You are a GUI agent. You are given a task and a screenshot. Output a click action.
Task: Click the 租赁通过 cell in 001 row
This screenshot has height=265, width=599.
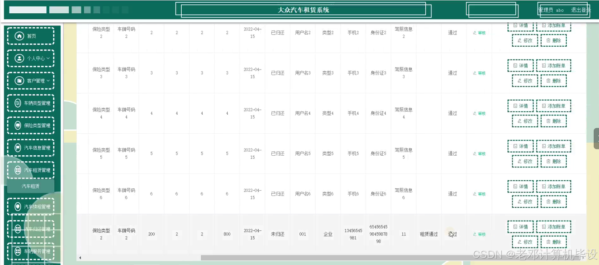tap(429, 234)
